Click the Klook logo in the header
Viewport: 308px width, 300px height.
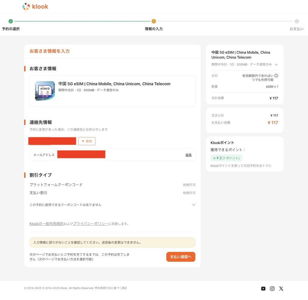pos(35,6)
